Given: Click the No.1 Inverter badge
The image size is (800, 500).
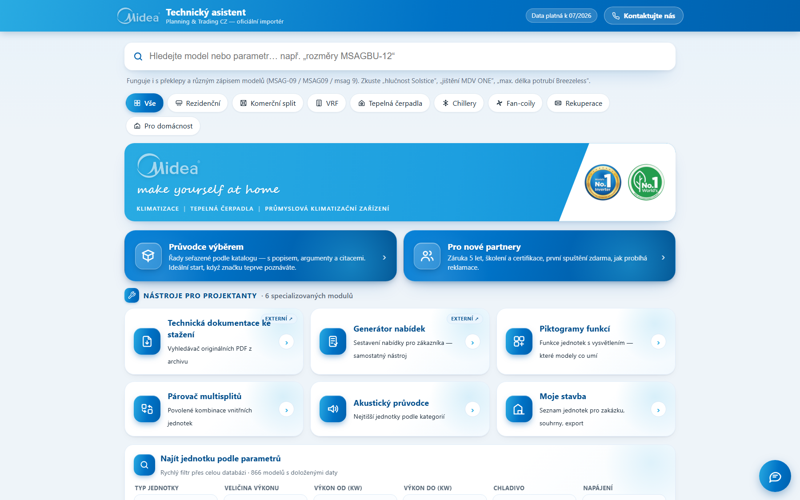Looking at the screenshot, I should pos(603,182).
